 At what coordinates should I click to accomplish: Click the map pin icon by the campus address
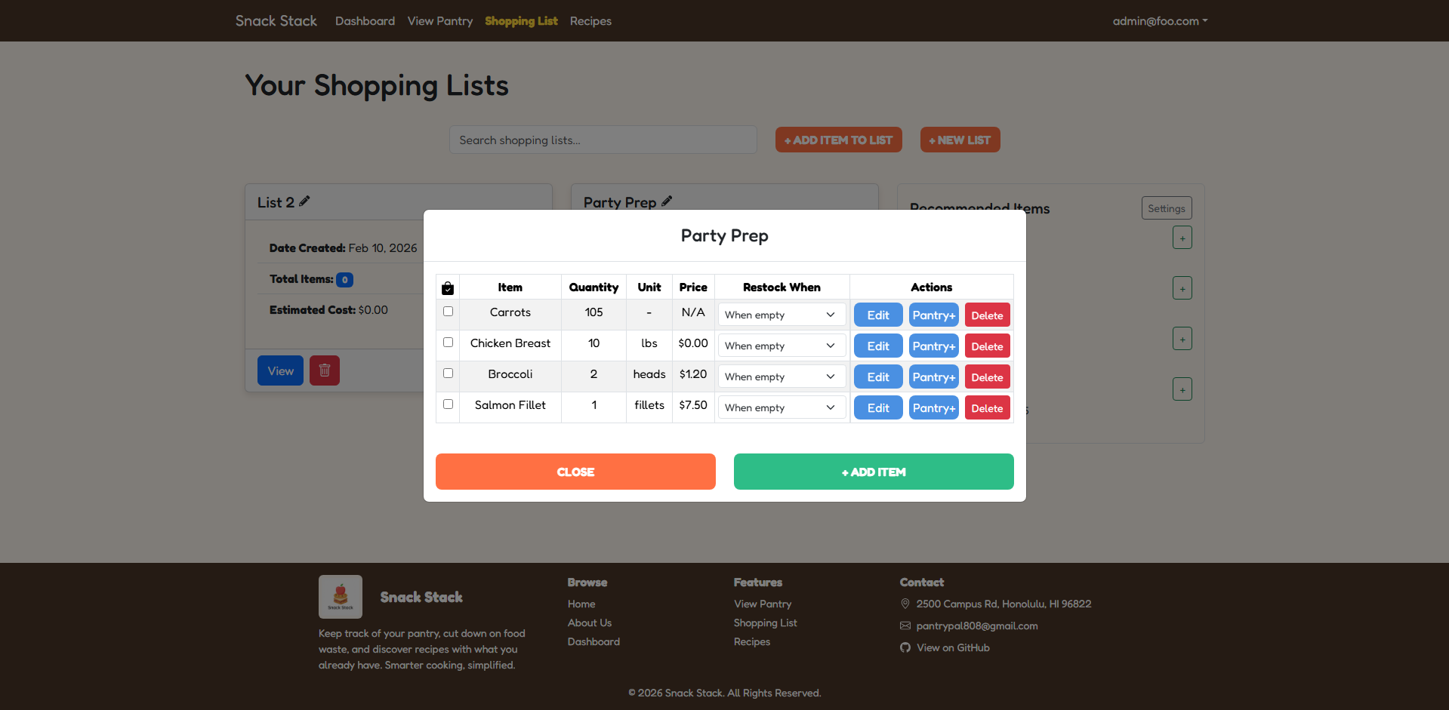(905, 604)
